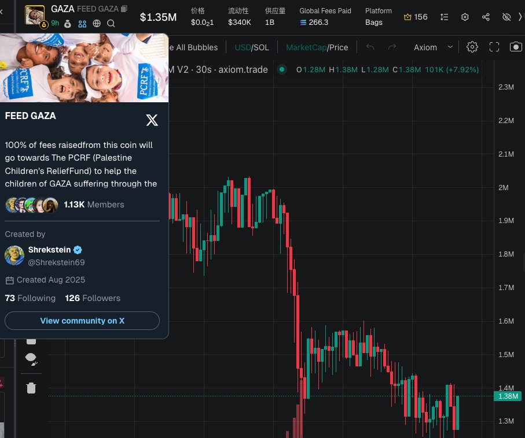Copy the FEED GAZA token address
Image resolution: width=525 pixels, height=438 pixels.
click(124, 9)
